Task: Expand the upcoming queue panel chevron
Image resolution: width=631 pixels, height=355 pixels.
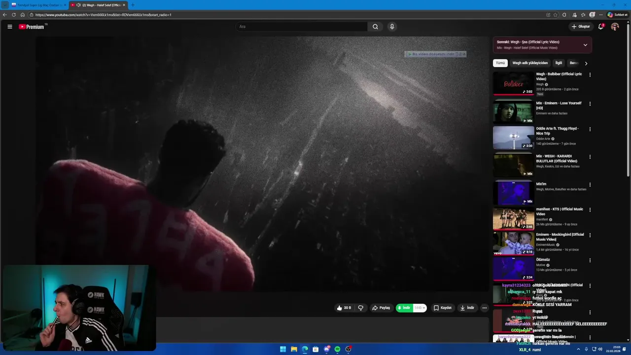Action: [585, 45]
